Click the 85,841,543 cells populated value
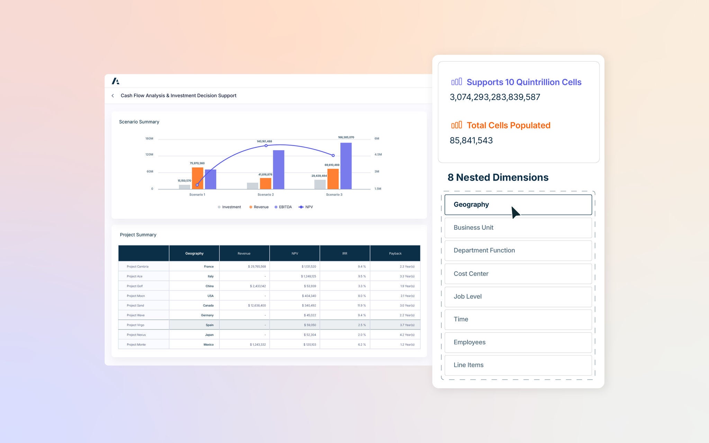The width and height of the screenshot is (709, 443). point(471,141)
